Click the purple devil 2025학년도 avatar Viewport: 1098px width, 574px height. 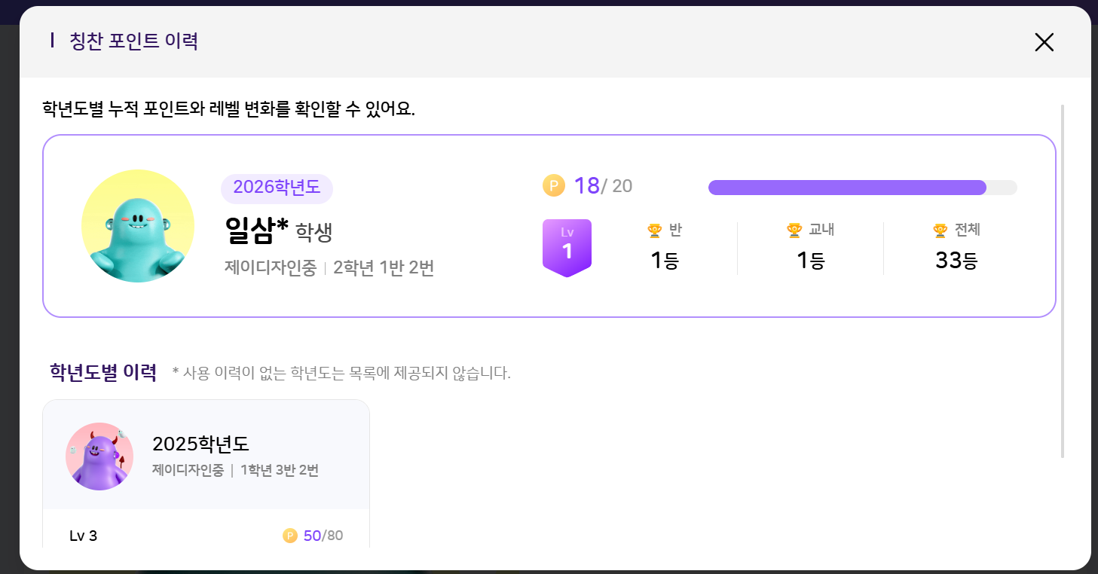point(99,456)
